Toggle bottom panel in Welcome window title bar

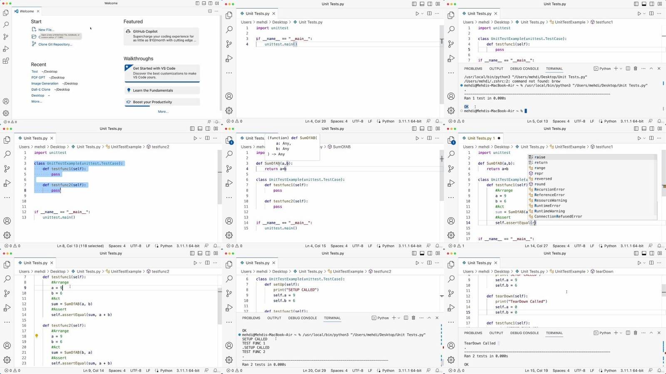(204, 3)
